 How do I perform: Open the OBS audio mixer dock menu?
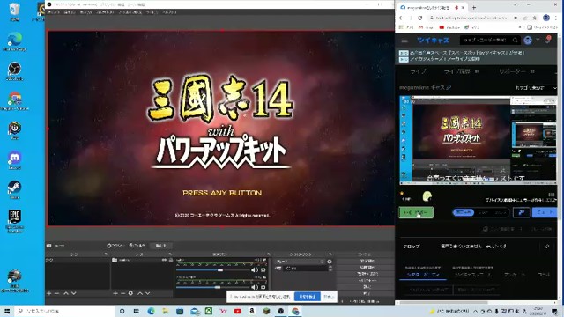point(268,254)
